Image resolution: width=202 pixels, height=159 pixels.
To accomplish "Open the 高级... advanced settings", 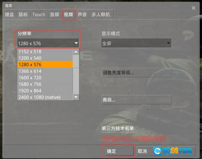I will [x=136, y=100].
